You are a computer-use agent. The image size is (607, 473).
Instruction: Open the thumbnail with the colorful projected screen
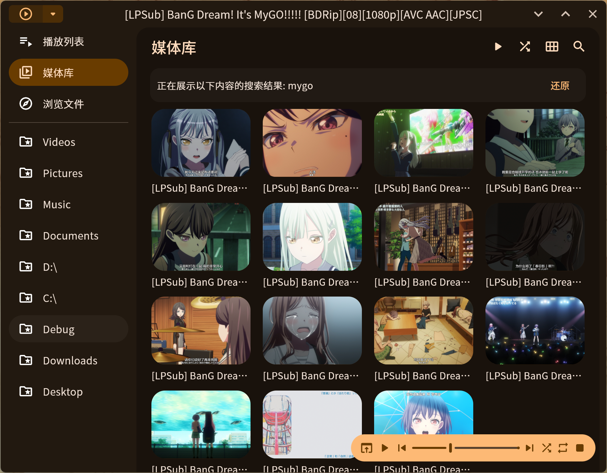click(424, 143)
